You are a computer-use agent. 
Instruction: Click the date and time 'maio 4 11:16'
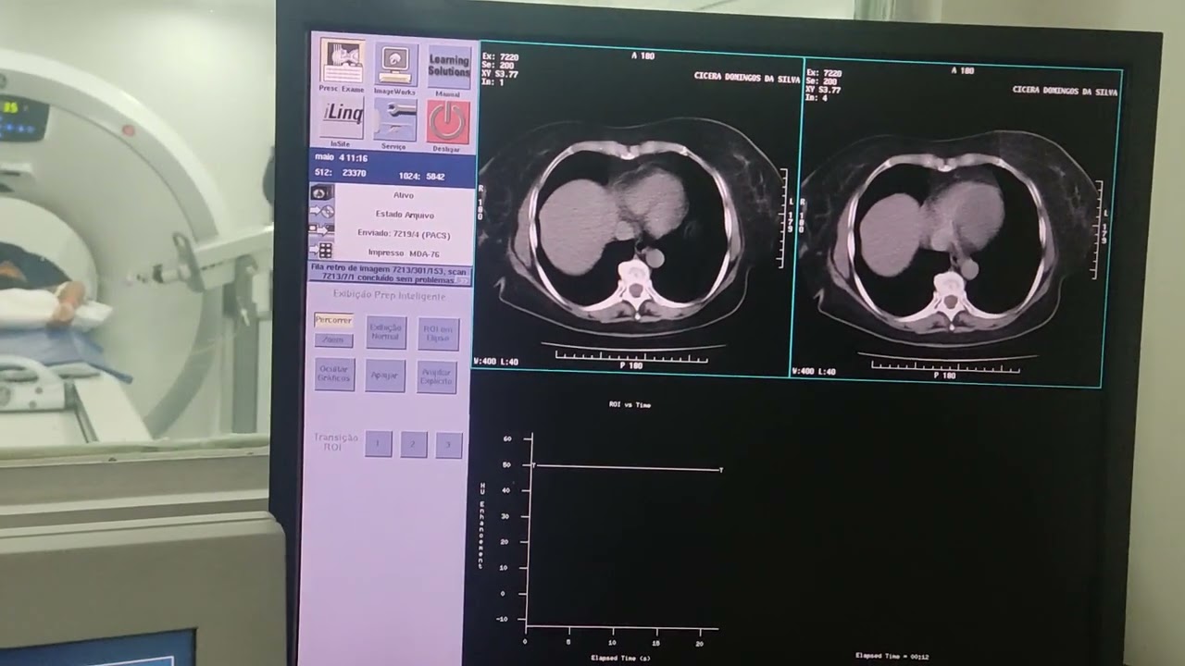tap(341, 158)
